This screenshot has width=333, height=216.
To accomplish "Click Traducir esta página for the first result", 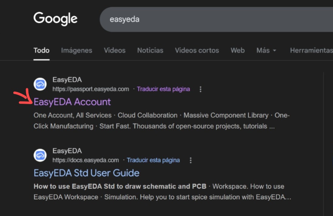I will 163,89.
